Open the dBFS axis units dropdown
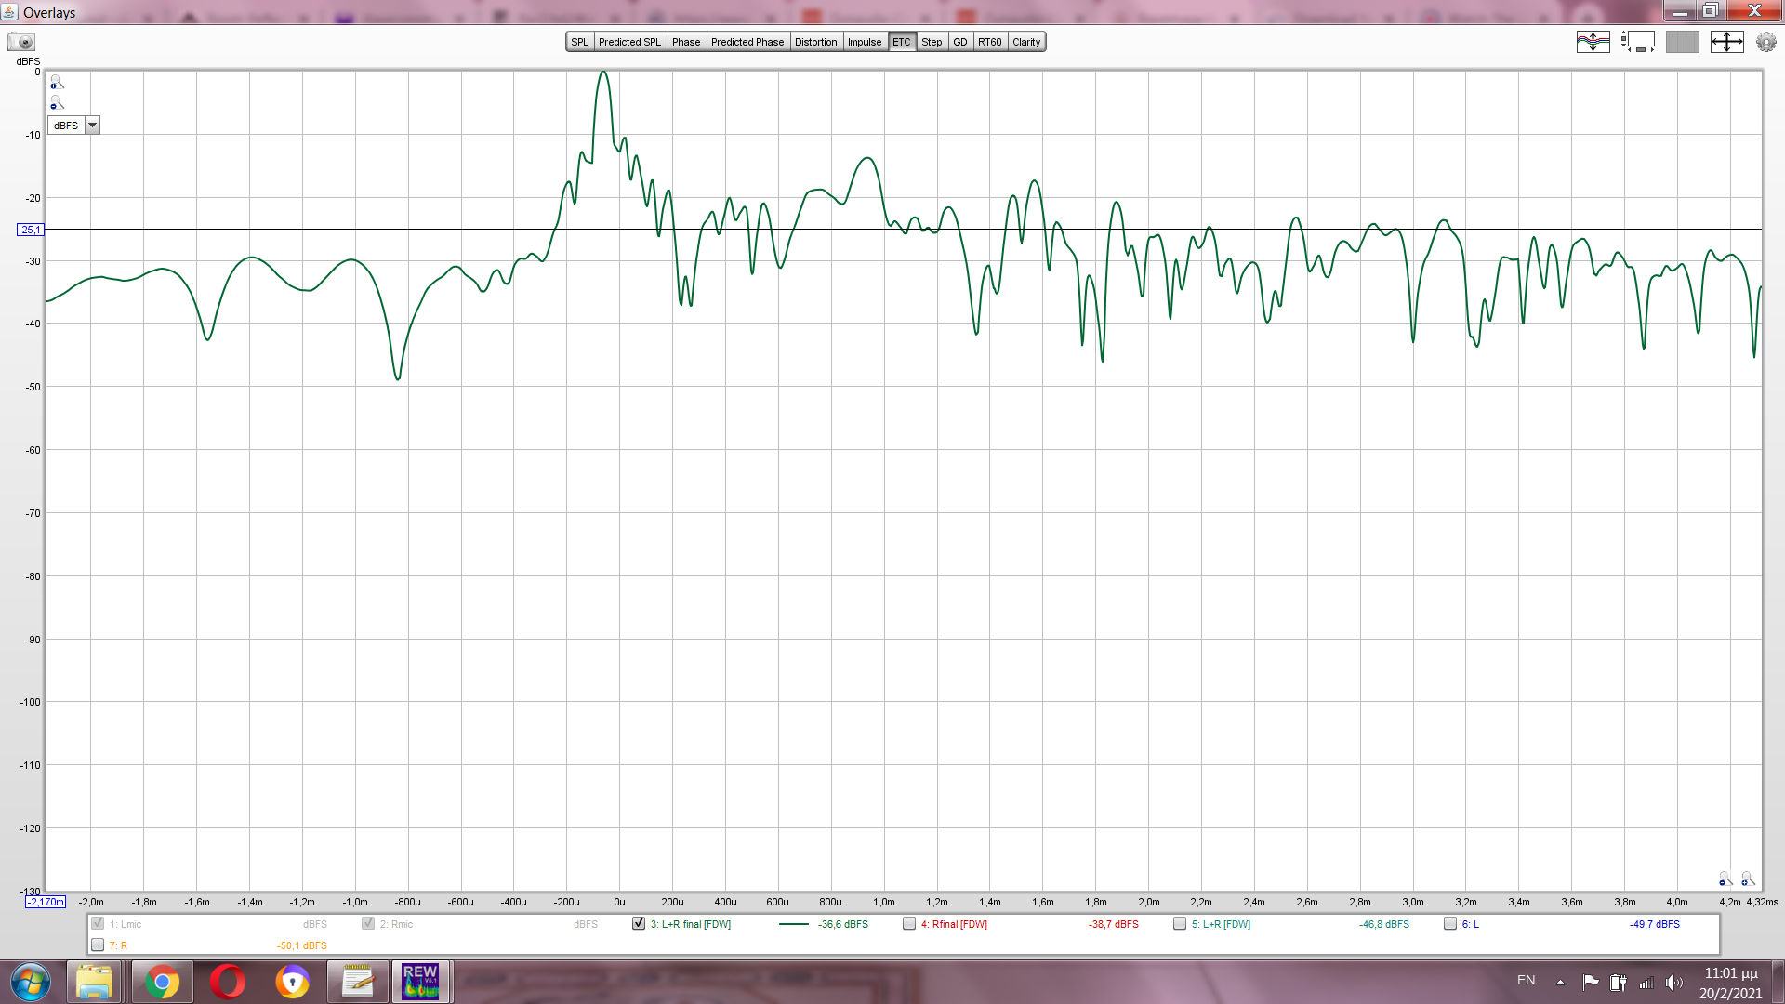The height and width of the screenshot is (1004, 1785). pyautogui.click(x=92, y=125)
